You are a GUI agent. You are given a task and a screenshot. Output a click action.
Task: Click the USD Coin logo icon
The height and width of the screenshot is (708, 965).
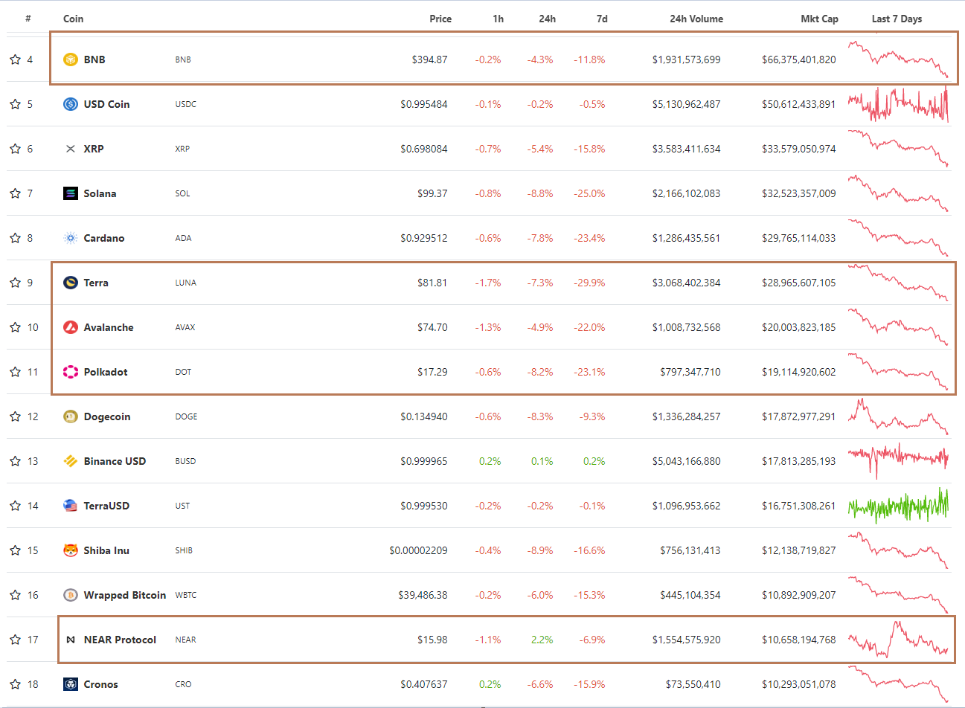click(71, 104)
